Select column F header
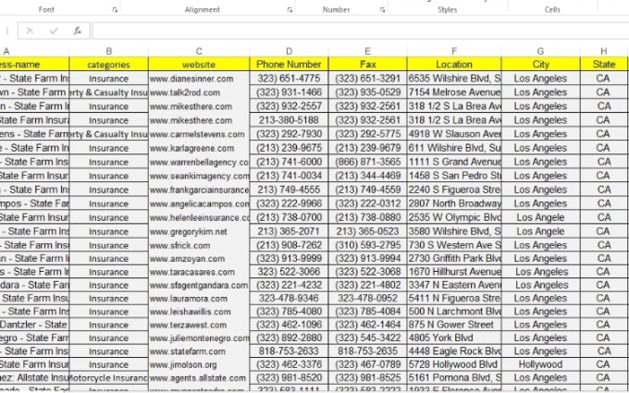This screenshot has height=393, width=629. pos(454,52)
